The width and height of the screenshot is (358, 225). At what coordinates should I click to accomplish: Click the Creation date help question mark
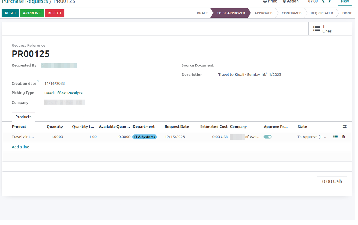click(x=38, y=82)
